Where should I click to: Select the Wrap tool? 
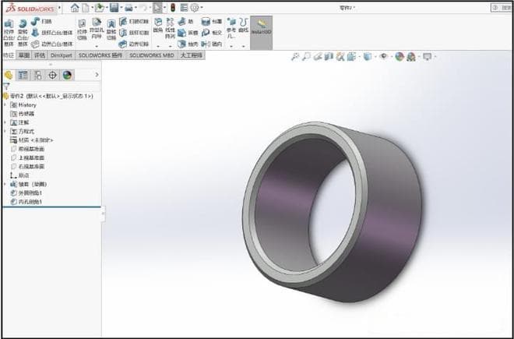211,21
